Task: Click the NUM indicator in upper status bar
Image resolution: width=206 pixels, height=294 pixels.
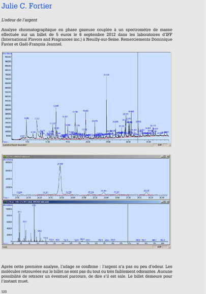Action: tap(159, 145)
